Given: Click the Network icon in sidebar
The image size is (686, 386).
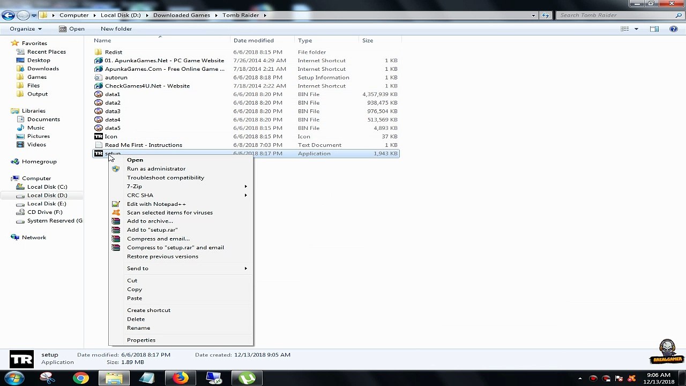Looking at the screenshot, I should pos(15,237).
